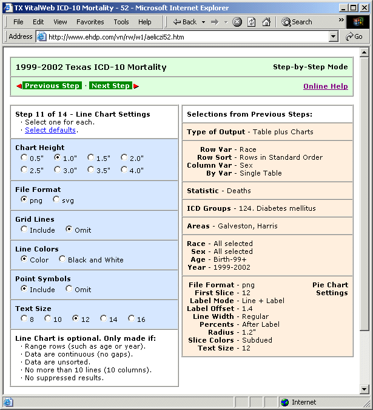Set text size to 14
373x410 pixels.
click(x=103, y=318)
